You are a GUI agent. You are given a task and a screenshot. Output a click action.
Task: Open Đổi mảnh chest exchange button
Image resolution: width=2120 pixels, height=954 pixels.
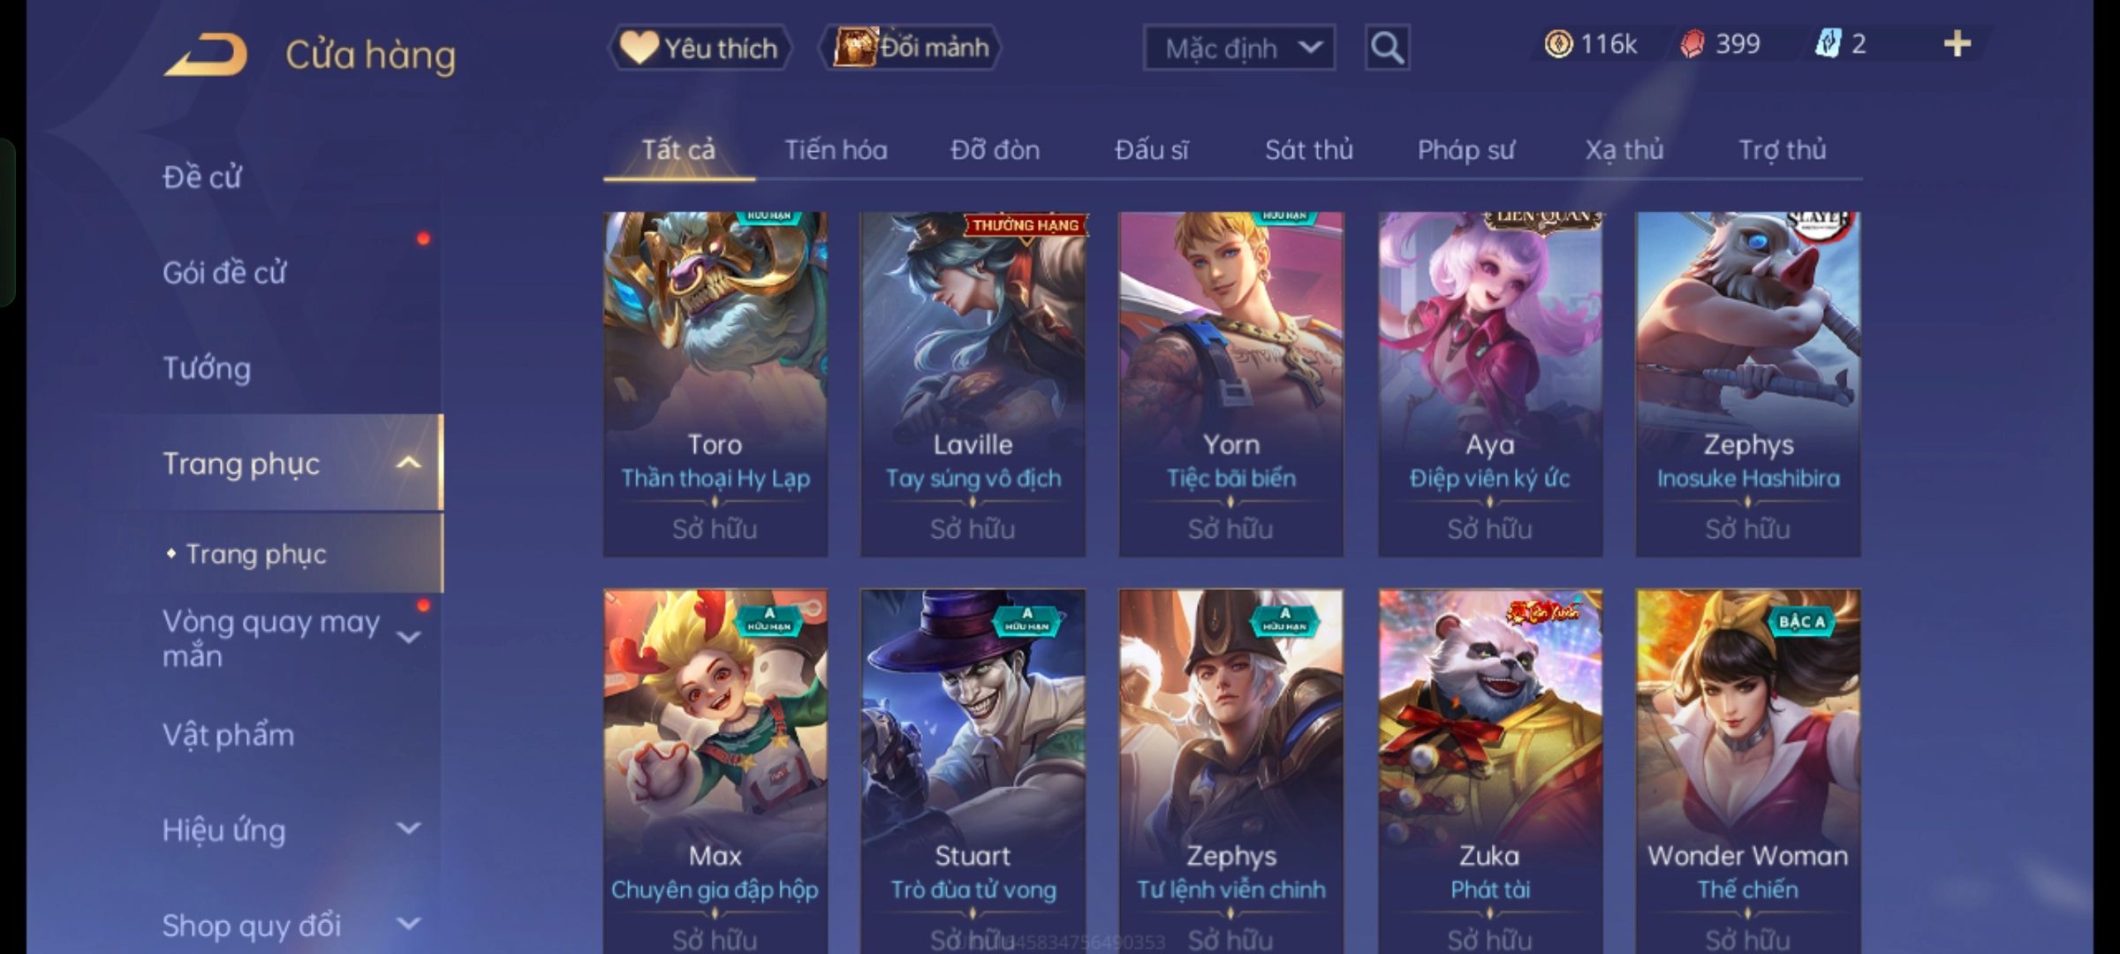coord(911,48)
